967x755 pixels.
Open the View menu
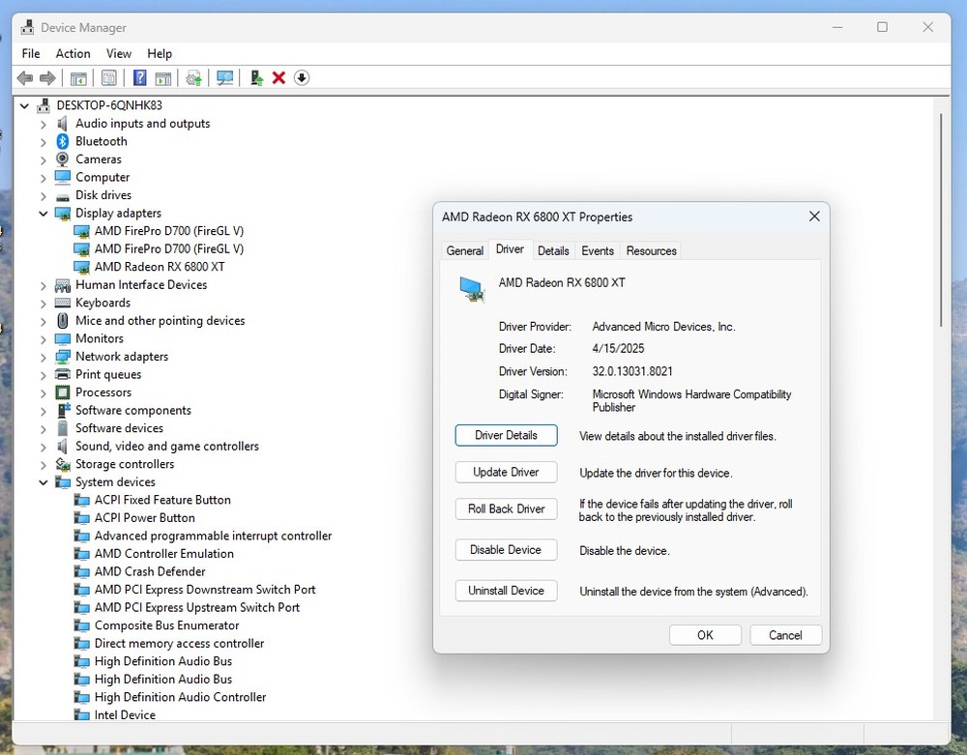tap(118, 53)
